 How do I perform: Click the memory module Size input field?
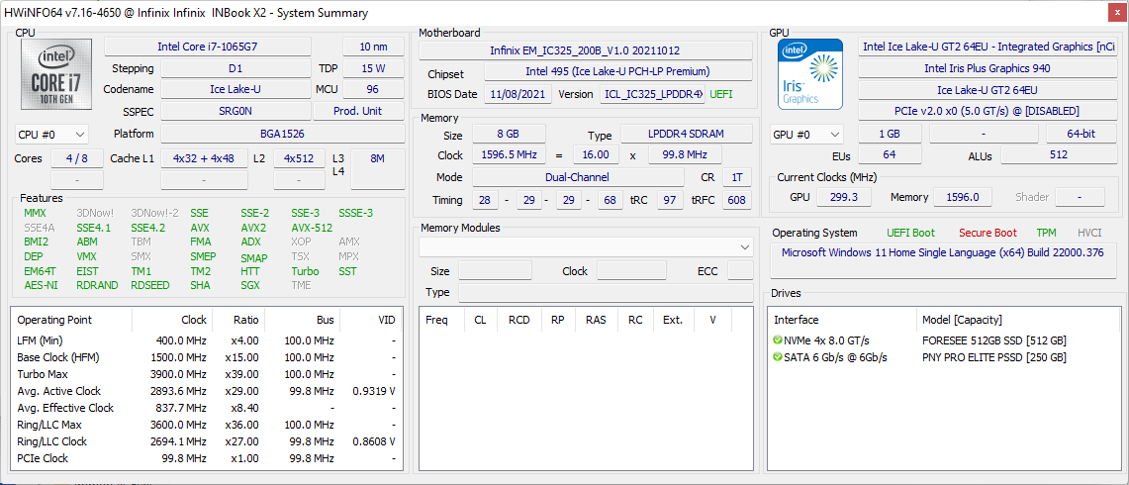[496, 271]
